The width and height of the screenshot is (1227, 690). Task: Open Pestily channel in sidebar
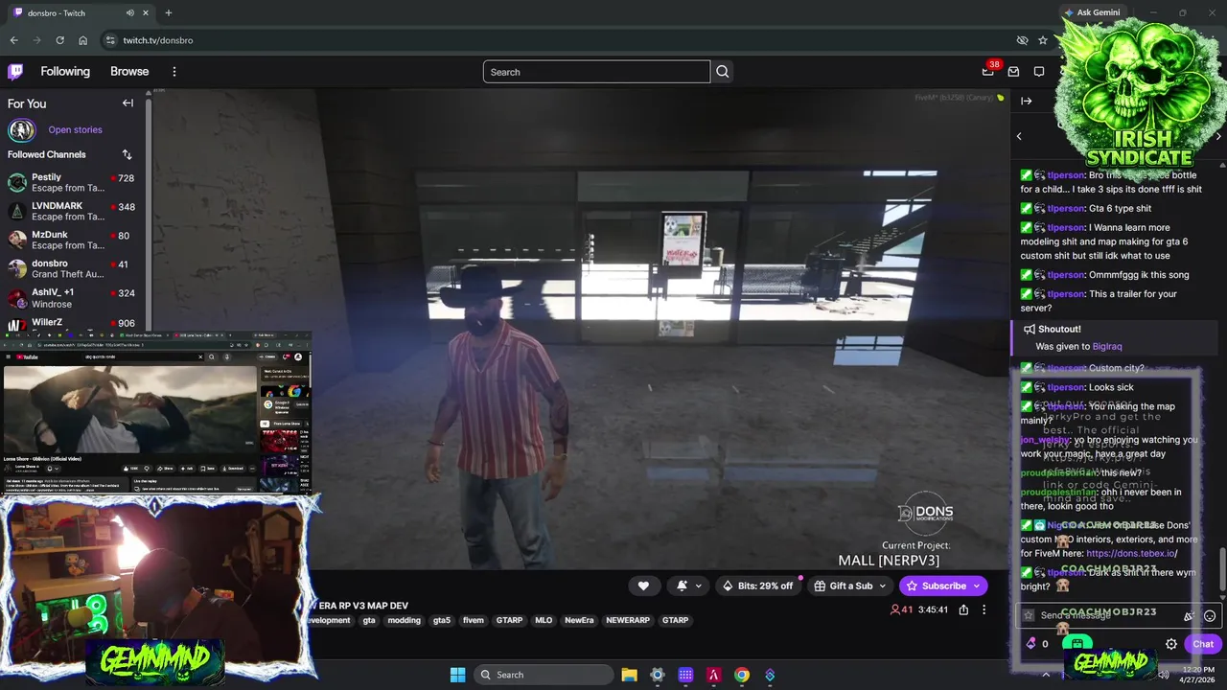72,183
